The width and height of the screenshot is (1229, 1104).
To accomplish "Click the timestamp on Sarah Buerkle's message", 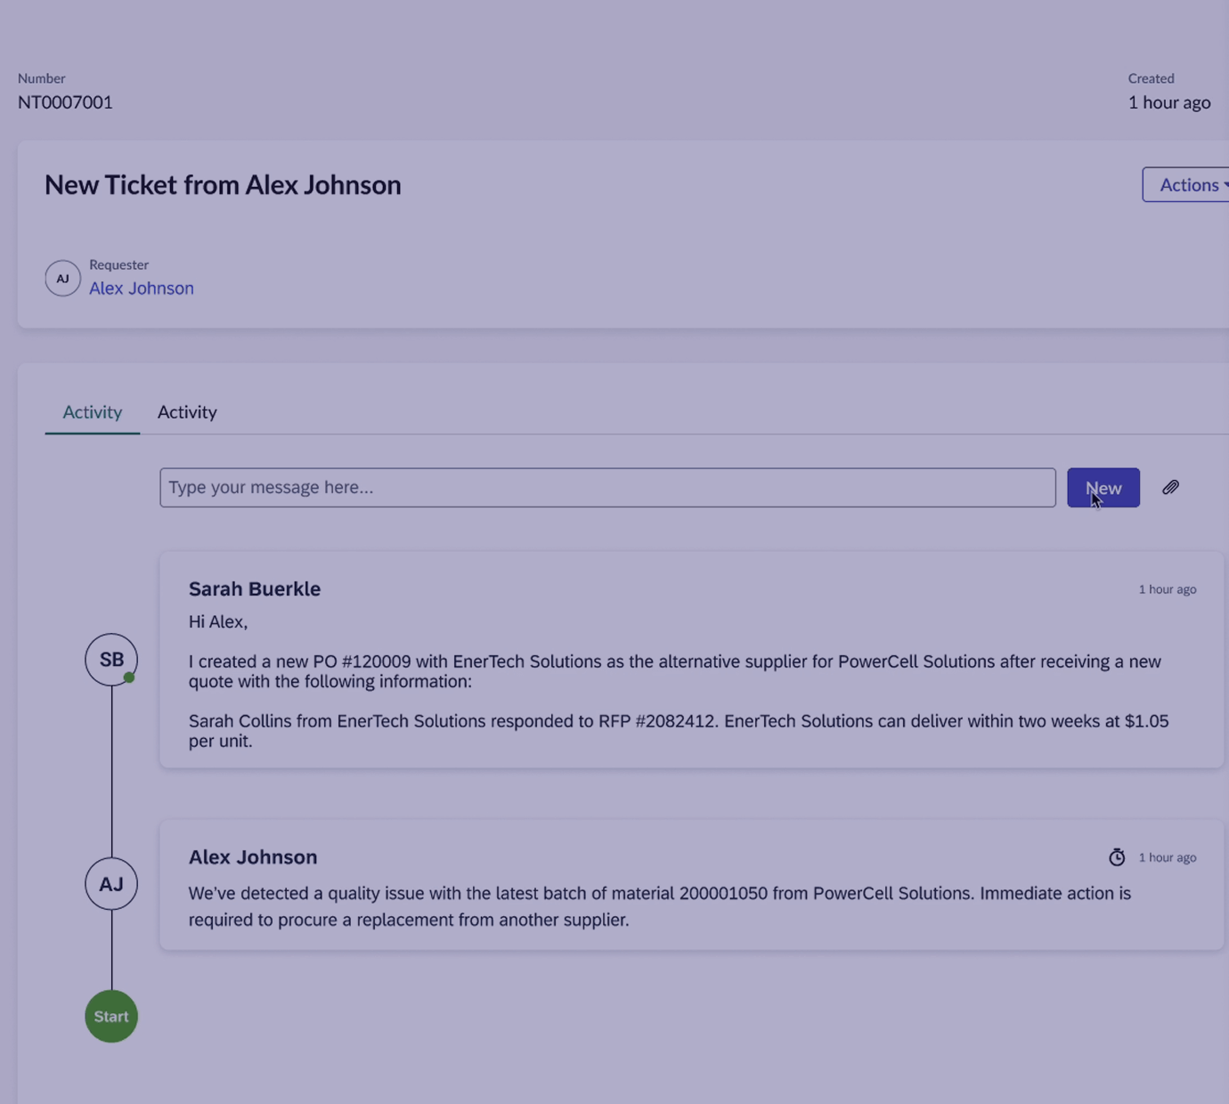I will [x=1167, y=589].
